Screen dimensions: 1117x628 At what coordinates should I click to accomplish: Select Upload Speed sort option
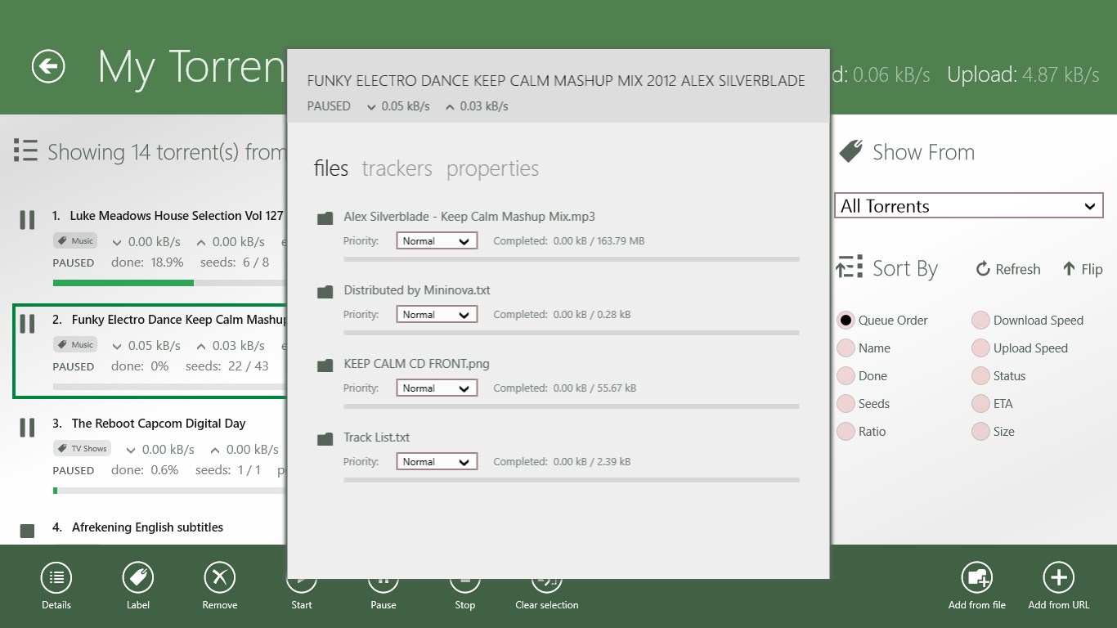tap(980, 348)
